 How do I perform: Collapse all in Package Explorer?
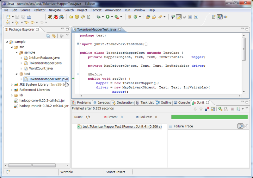pyautogui.click(x=48, y=36)
